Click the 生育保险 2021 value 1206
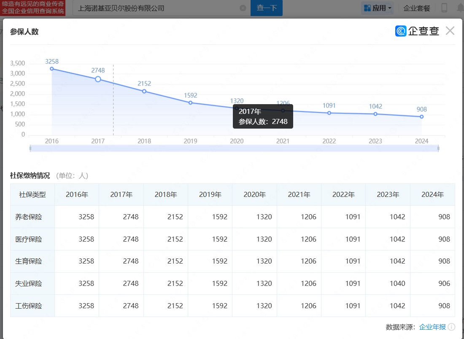Image resolution: width=464 pixels, height=339 pixels. (x=308, y=261)
